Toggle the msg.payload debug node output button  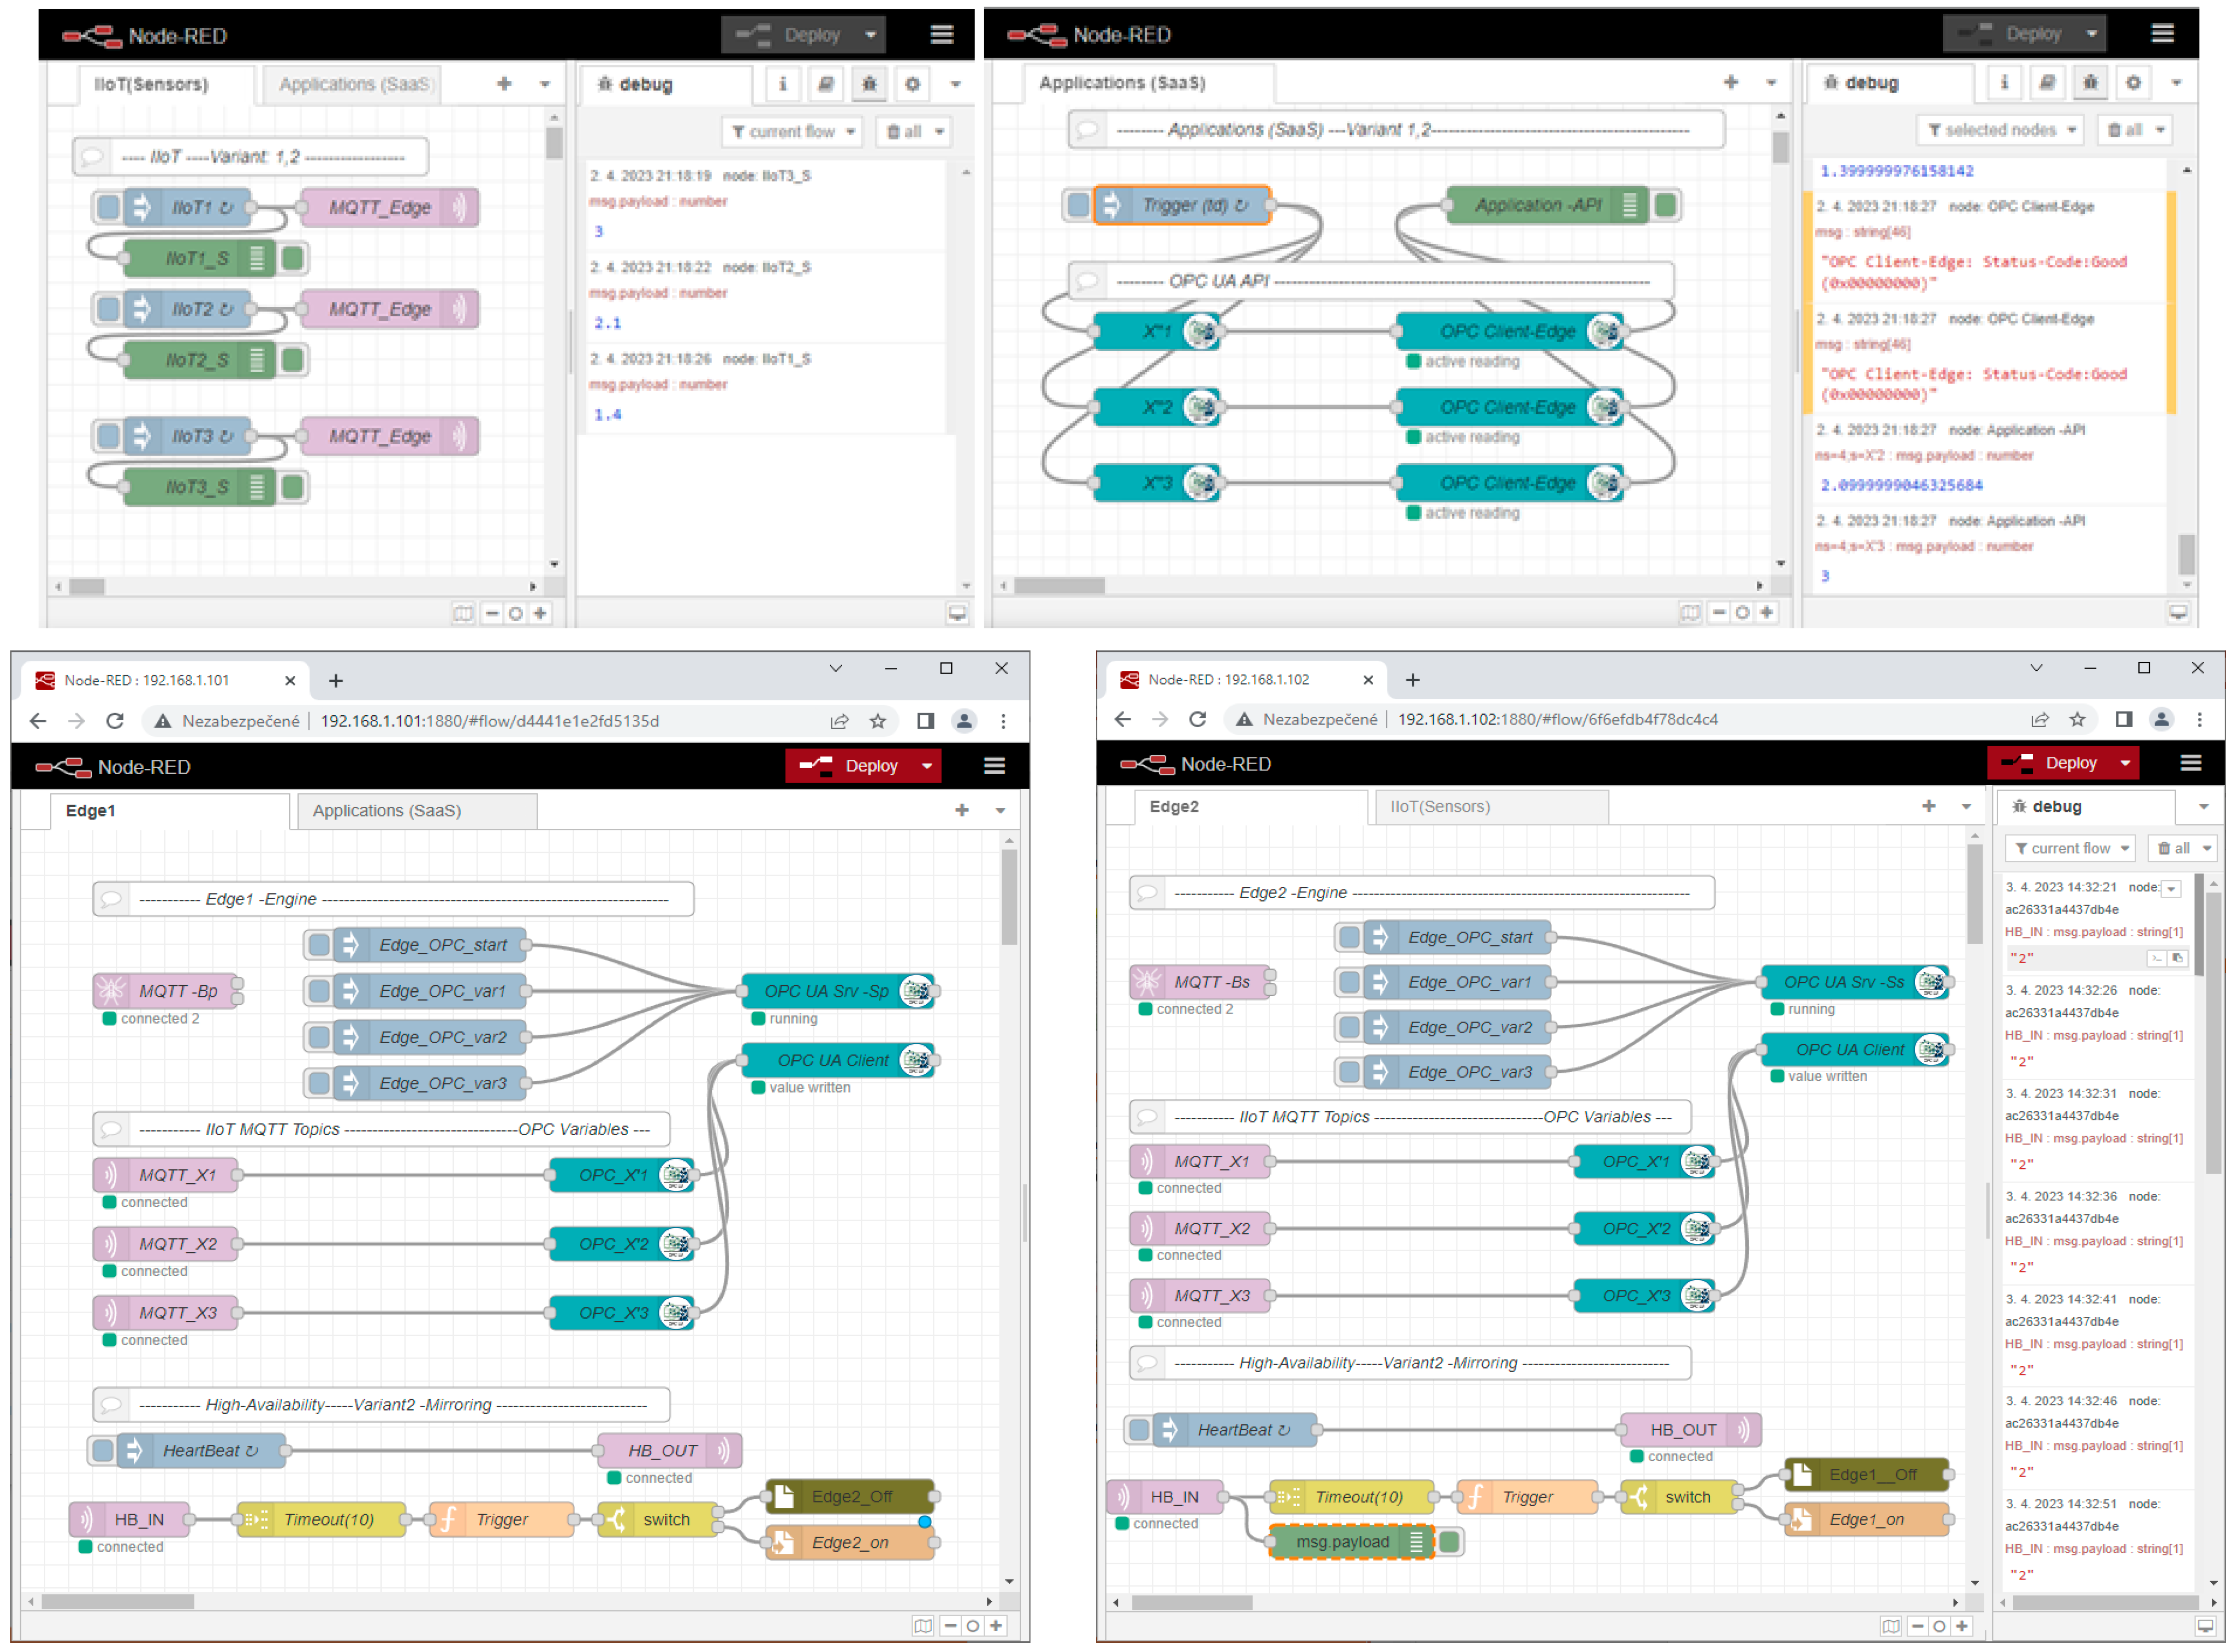[1450, 1543]
